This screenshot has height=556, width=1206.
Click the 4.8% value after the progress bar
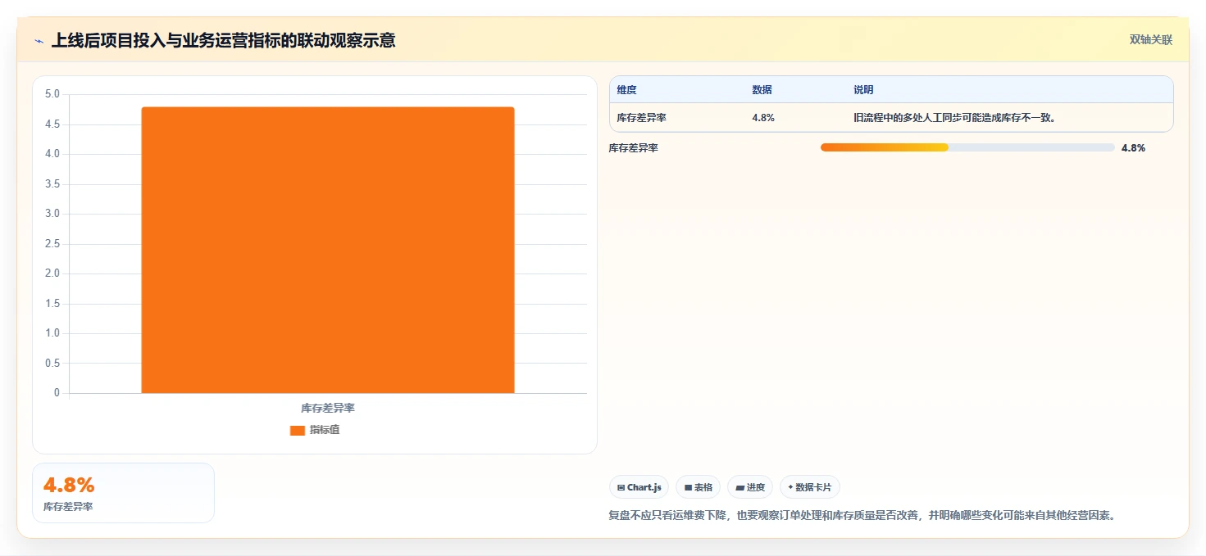(1133, 148)
